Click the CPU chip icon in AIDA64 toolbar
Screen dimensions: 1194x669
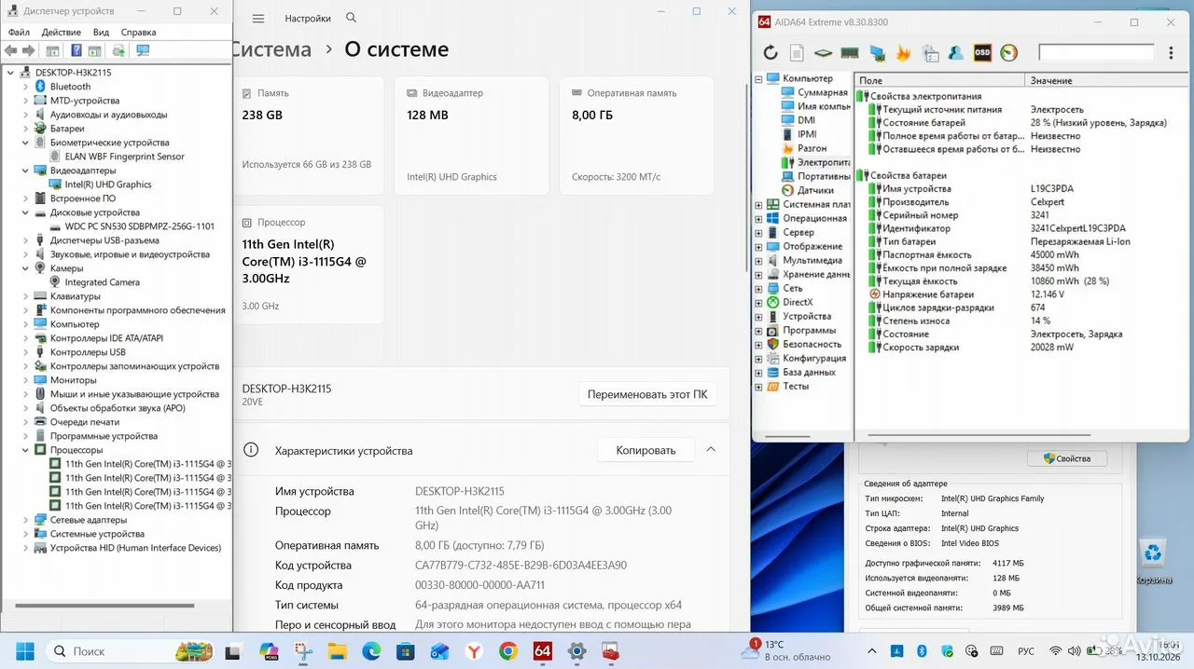click(823, 53)
